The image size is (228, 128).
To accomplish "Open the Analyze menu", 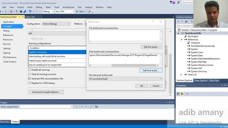I will [89, 7].
